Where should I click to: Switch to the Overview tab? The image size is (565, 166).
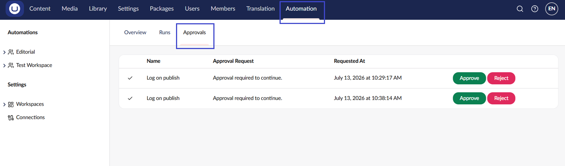click(x=135, y=32)
